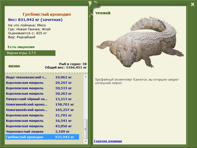Click the scroll down arrow in fish list
197x148 pixels.
point(86,141)
